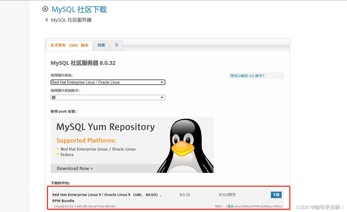
Task: Go back to MySQL 社区服务器
Action: pos(71,20)
